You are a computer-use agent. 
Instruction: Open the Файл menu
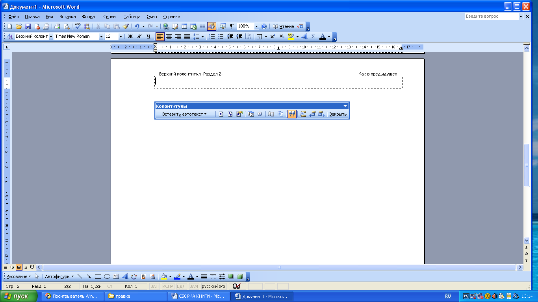click(x=13, y=17)
